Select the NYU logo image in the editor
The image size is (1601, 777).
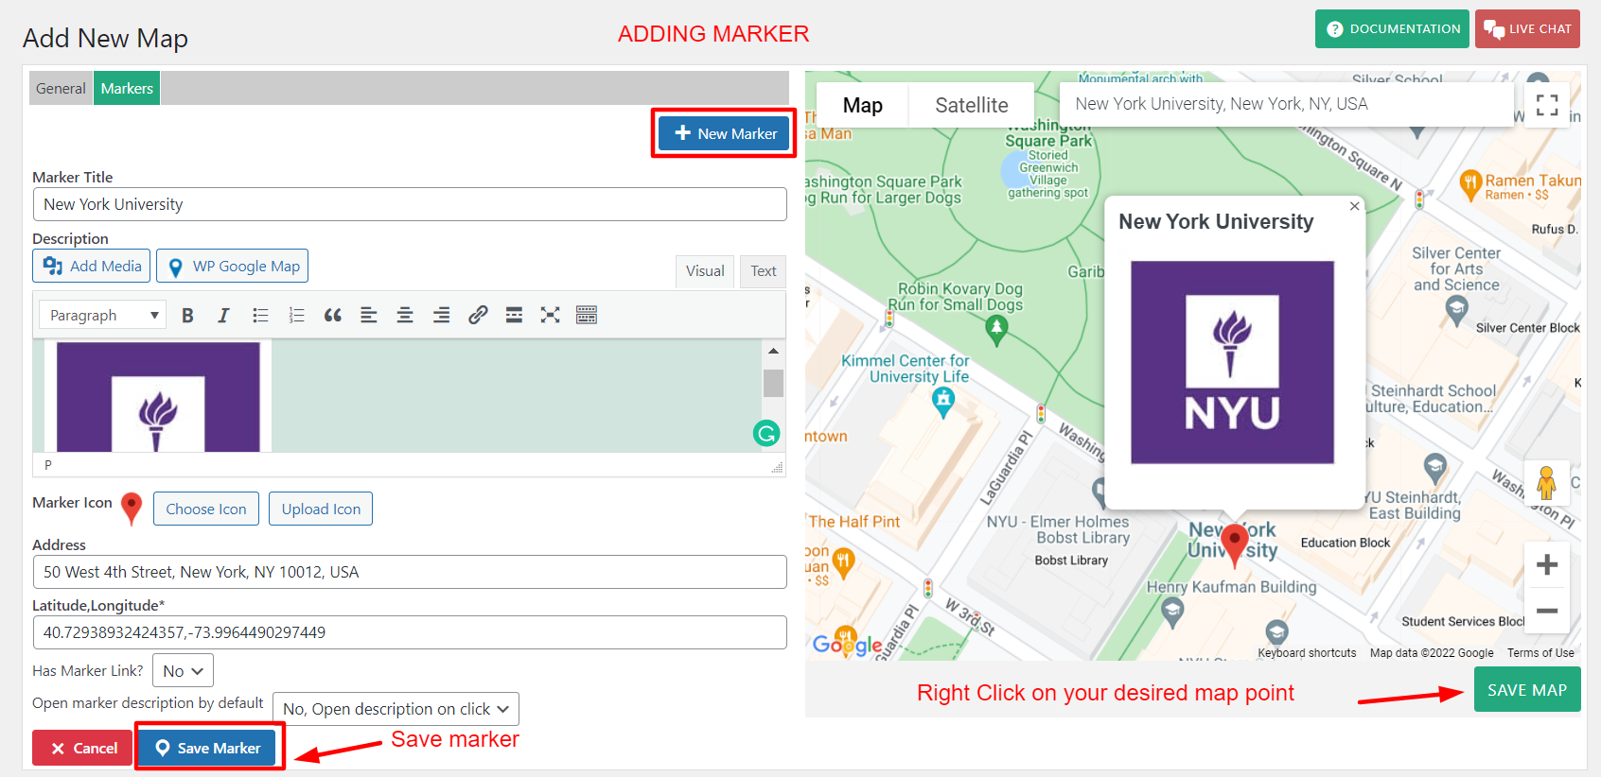[x=158, y=397]
